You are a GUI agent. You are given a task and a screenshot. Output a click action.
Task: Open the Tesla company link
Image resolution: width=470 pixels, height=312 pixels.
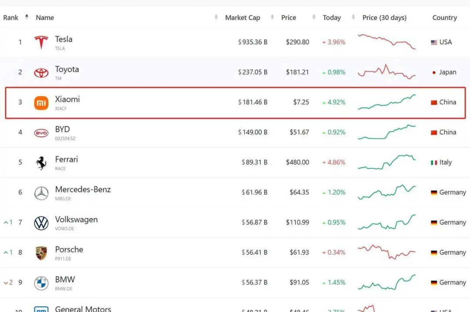64,39
